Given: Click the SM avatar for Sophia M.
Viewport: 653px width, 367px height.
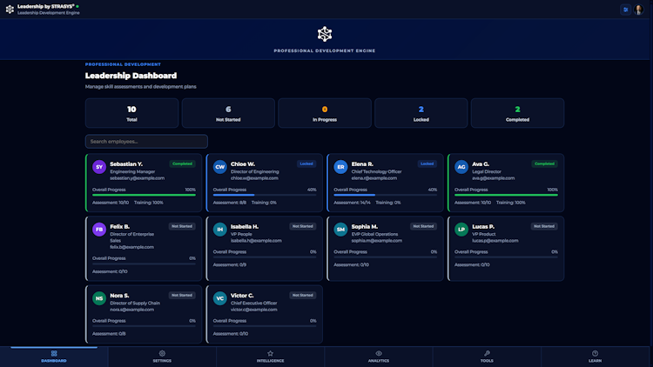Looking at the screenshot, I should click(340, 230).
